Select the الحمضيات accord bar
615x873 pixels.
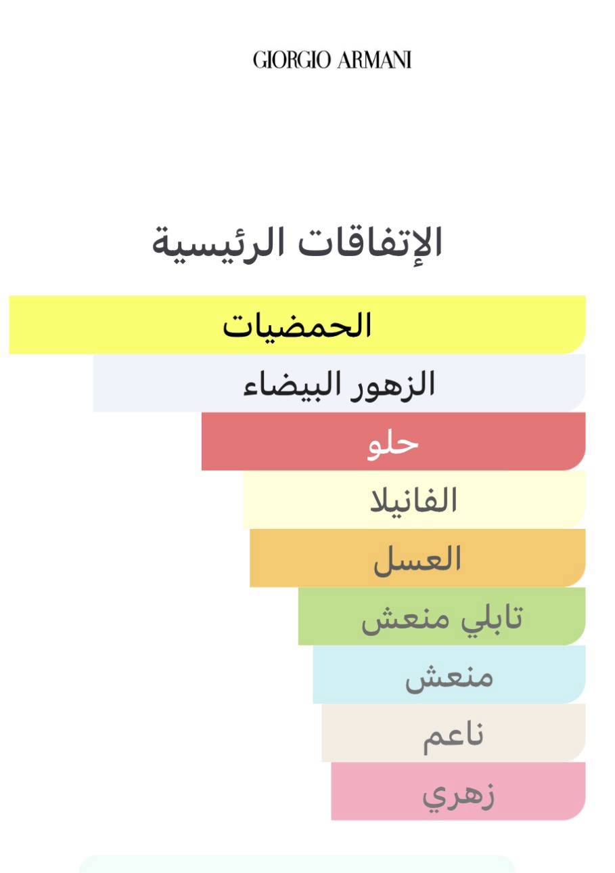point(298,325)
